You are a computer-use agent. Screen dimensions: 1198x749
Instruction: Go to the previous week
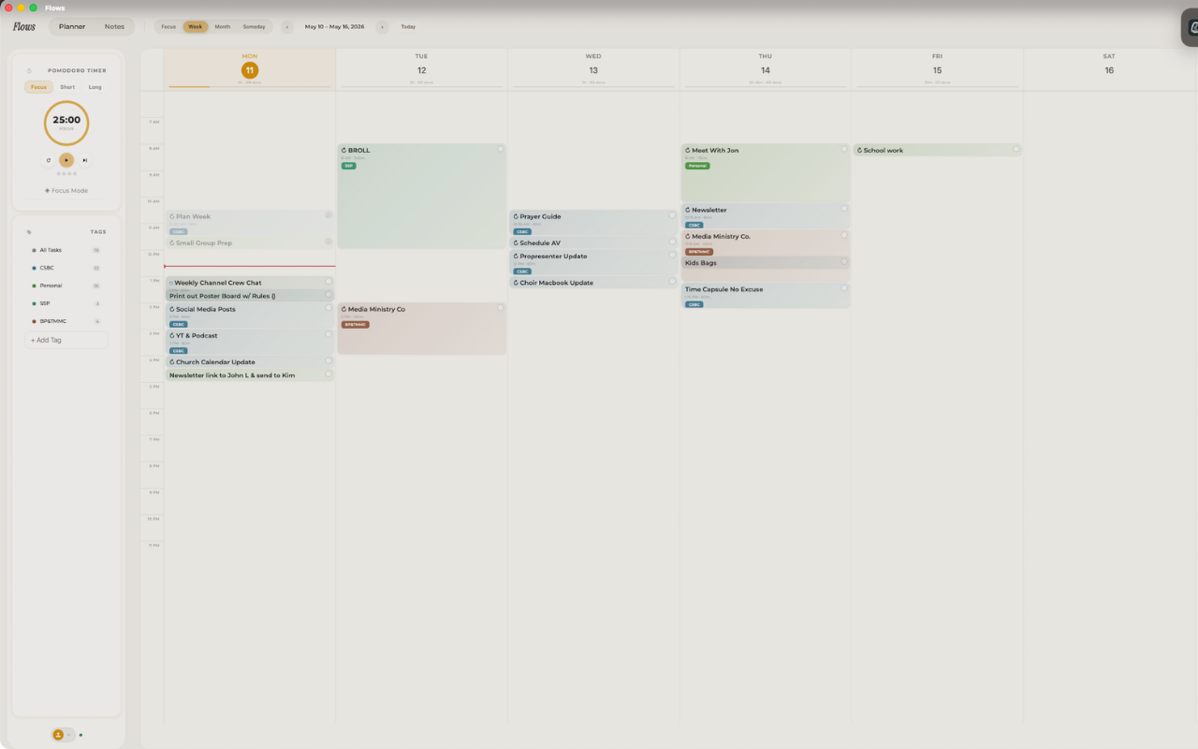pyautogui.click(x=288, y=27)
